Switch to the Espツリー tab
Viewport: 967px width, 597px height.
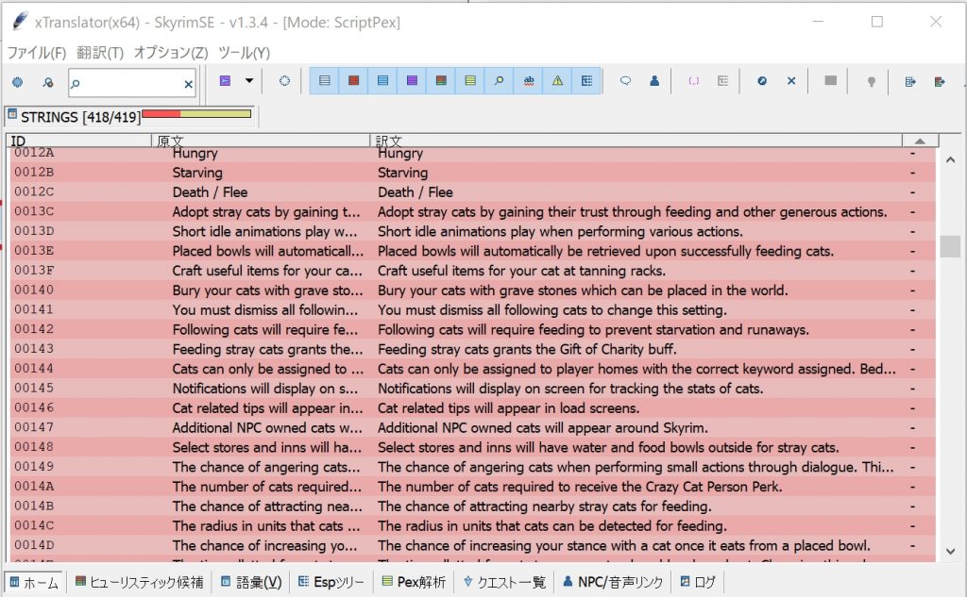click(x=330, y=582)
